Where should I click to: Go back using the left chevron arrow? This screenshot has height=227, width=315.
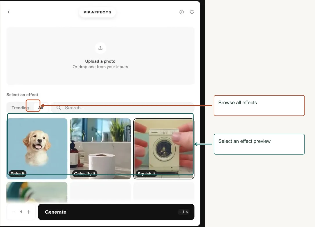coord(9,12)
